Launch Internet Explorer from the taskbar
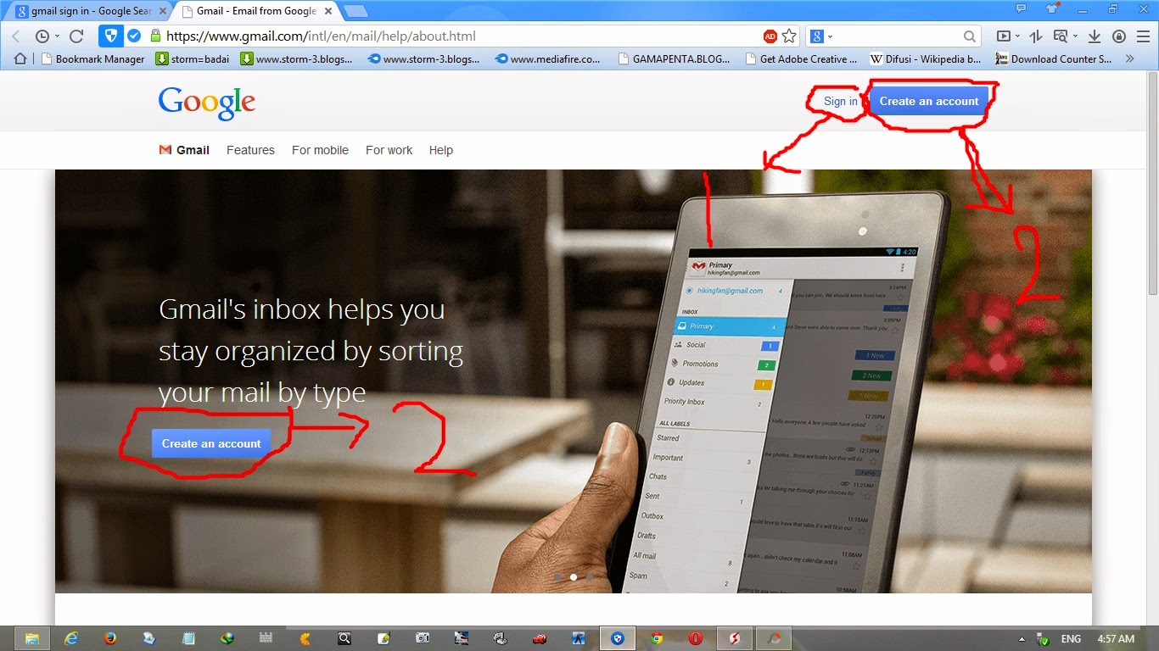This screenshot has height=651, width=1159. [71, 638]
